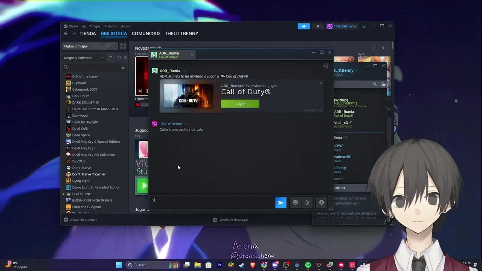Open the Amigos menu
Screen dimensions: 482x271
95,26
